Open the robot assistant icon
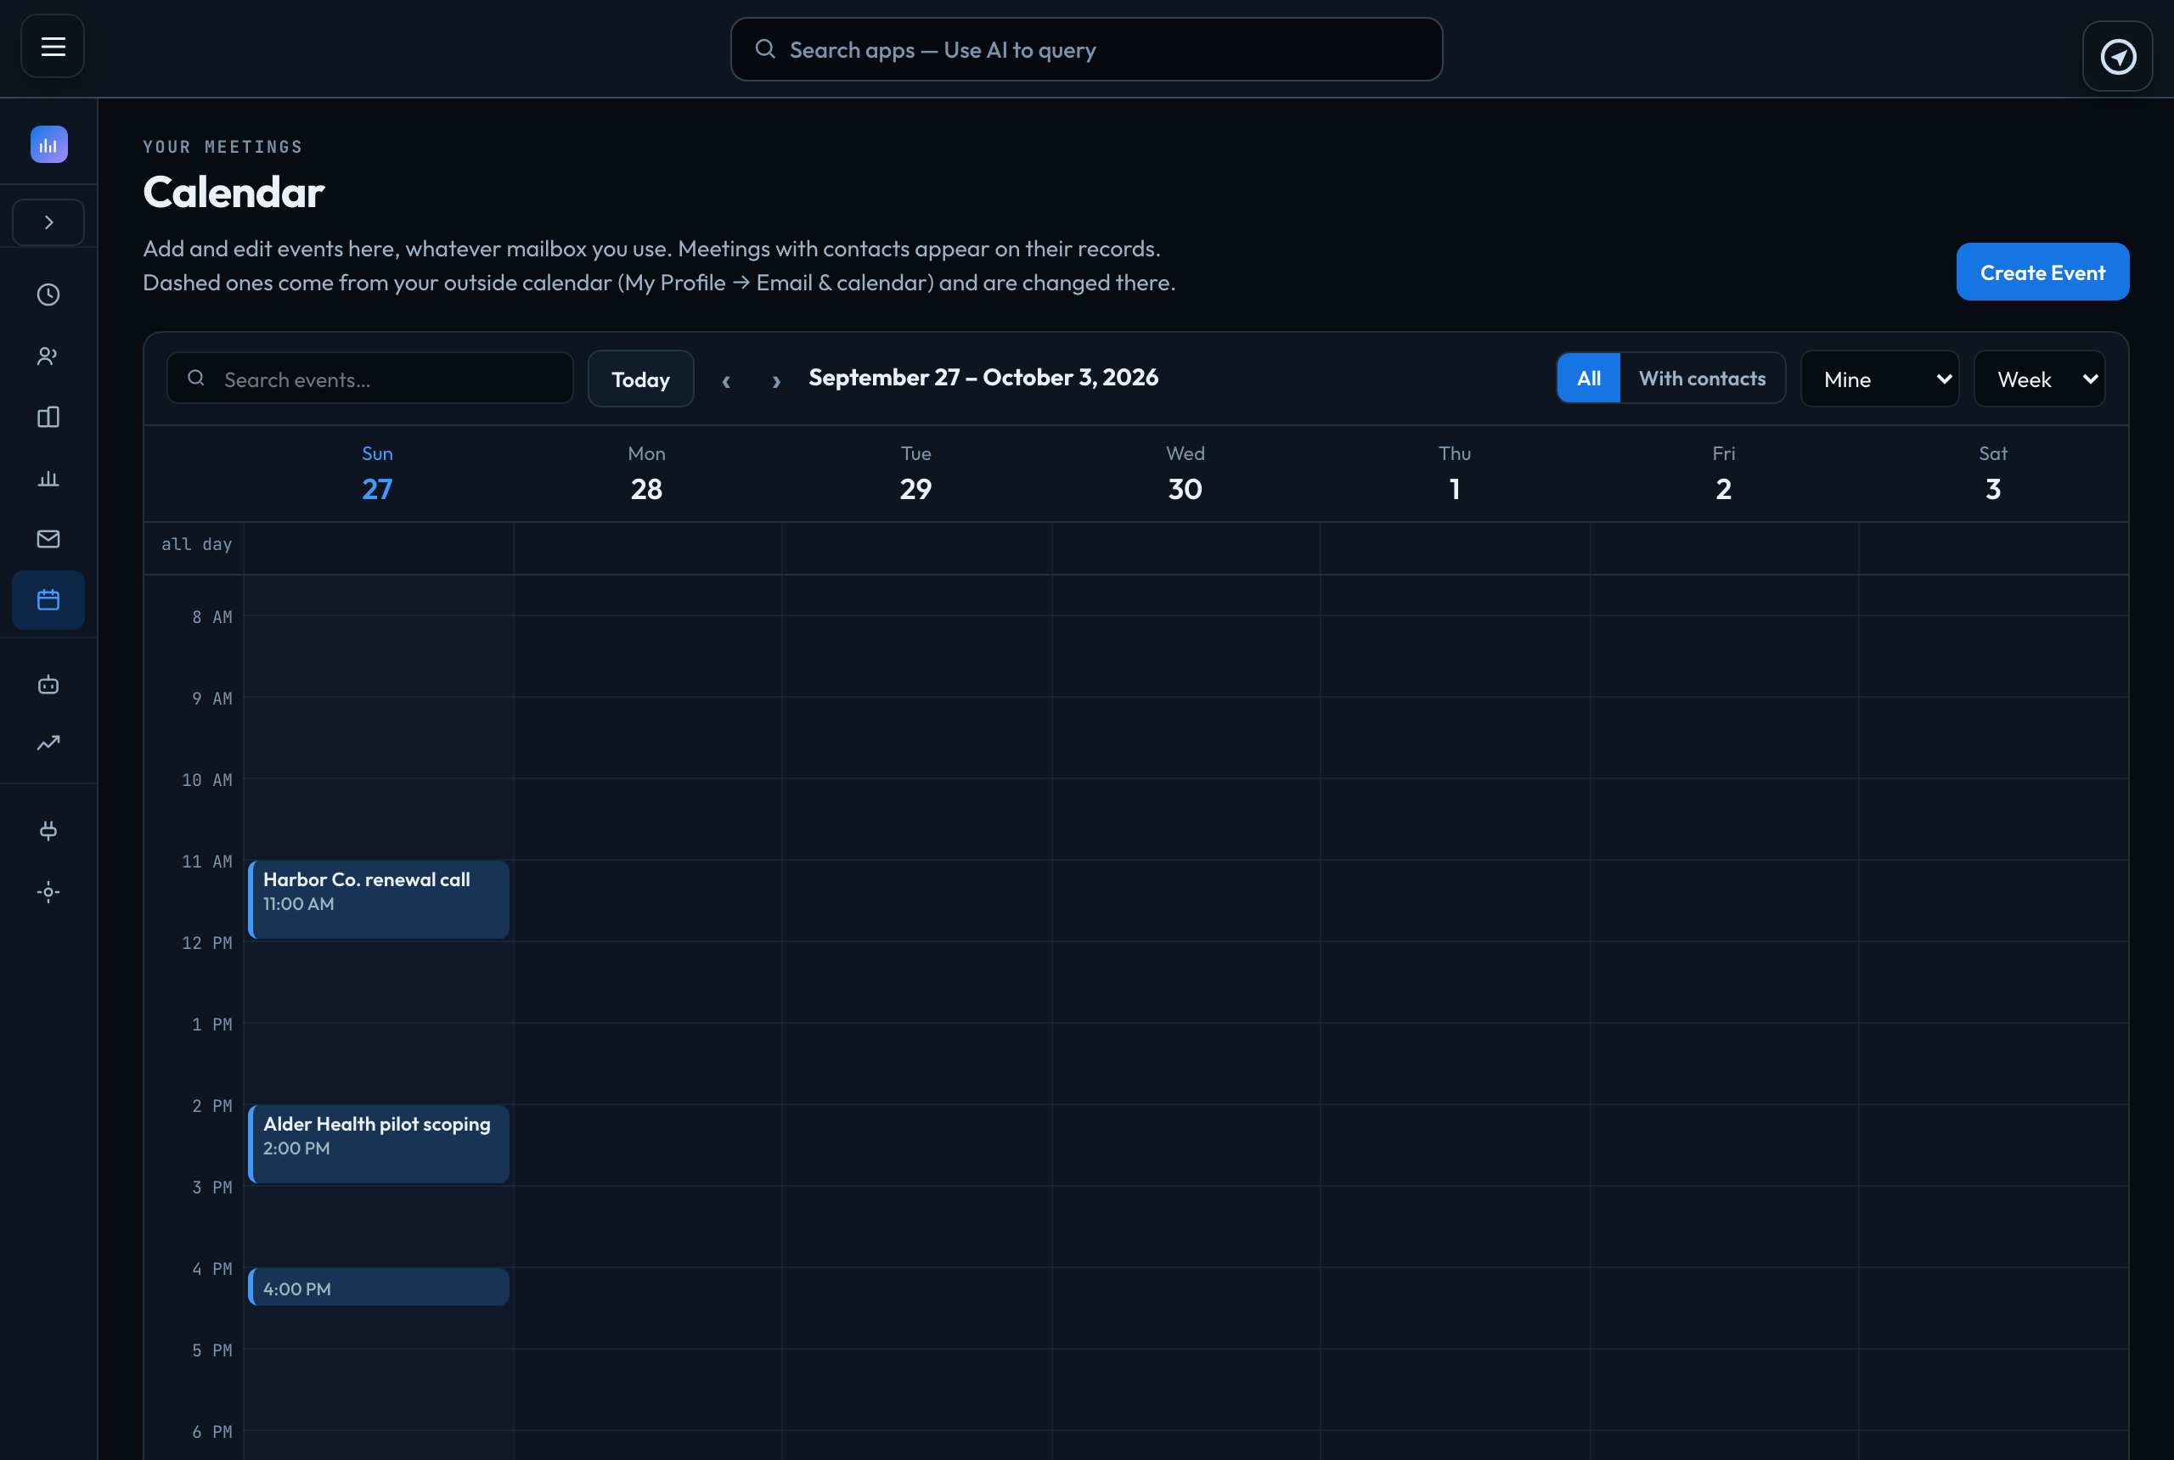 (48, 684)
